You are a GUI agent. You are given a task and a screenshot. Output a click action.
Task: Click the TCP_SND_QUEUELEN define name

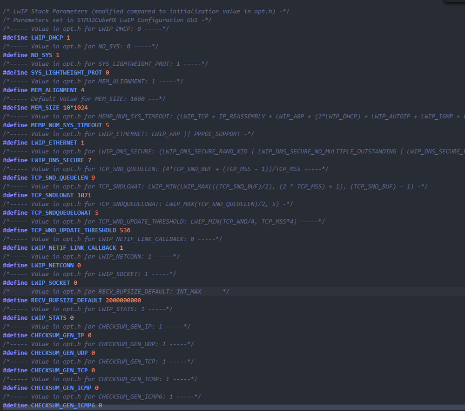click(x=61, y=178)
